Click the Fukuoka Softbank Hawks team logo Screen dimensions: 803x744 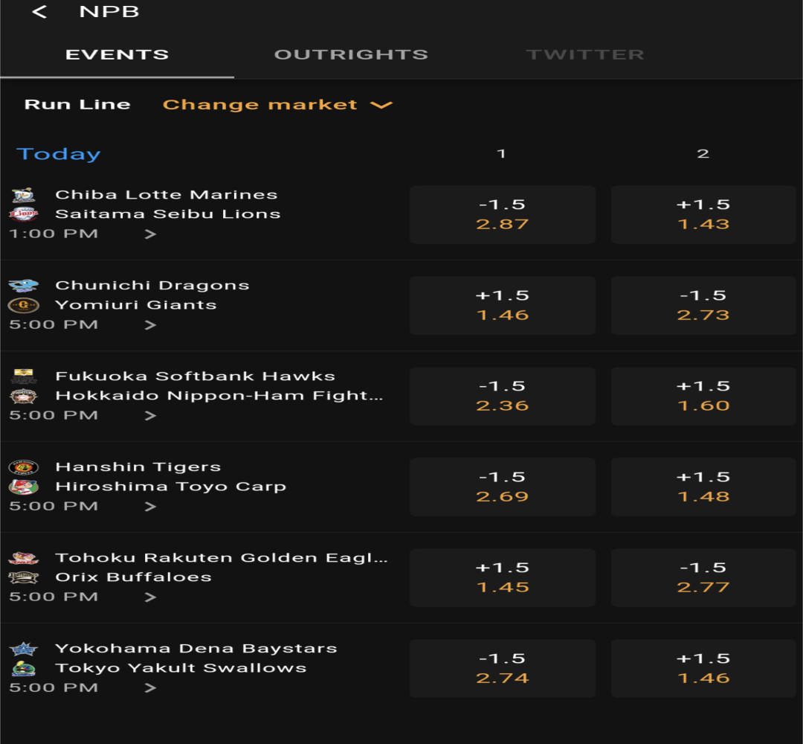pos(24,376)
